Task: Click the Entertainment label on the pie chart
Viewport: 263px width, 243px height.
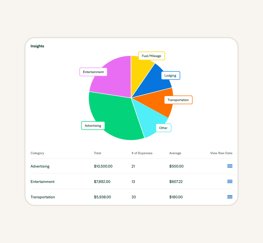Action: pos(93,72)
